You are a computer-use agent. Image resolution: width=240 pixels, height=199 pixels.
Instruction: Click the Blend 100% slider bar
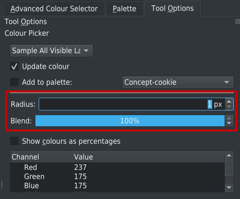[130, 121]
